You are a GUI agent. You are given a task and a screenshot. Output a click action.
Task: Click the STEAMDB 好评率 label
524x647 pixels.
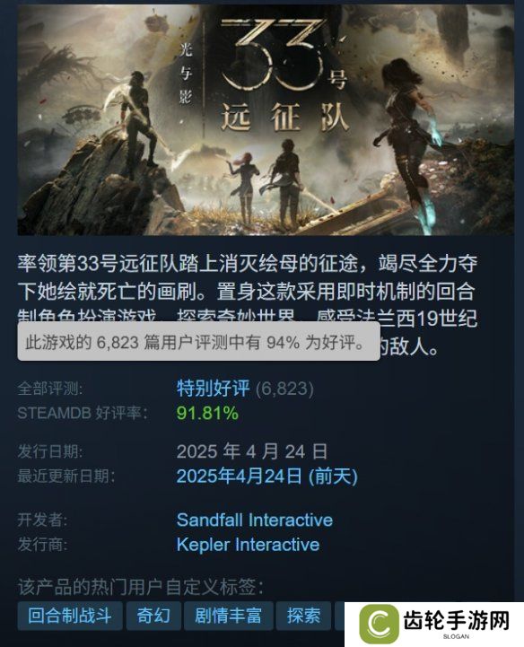(x=83, y=414)
